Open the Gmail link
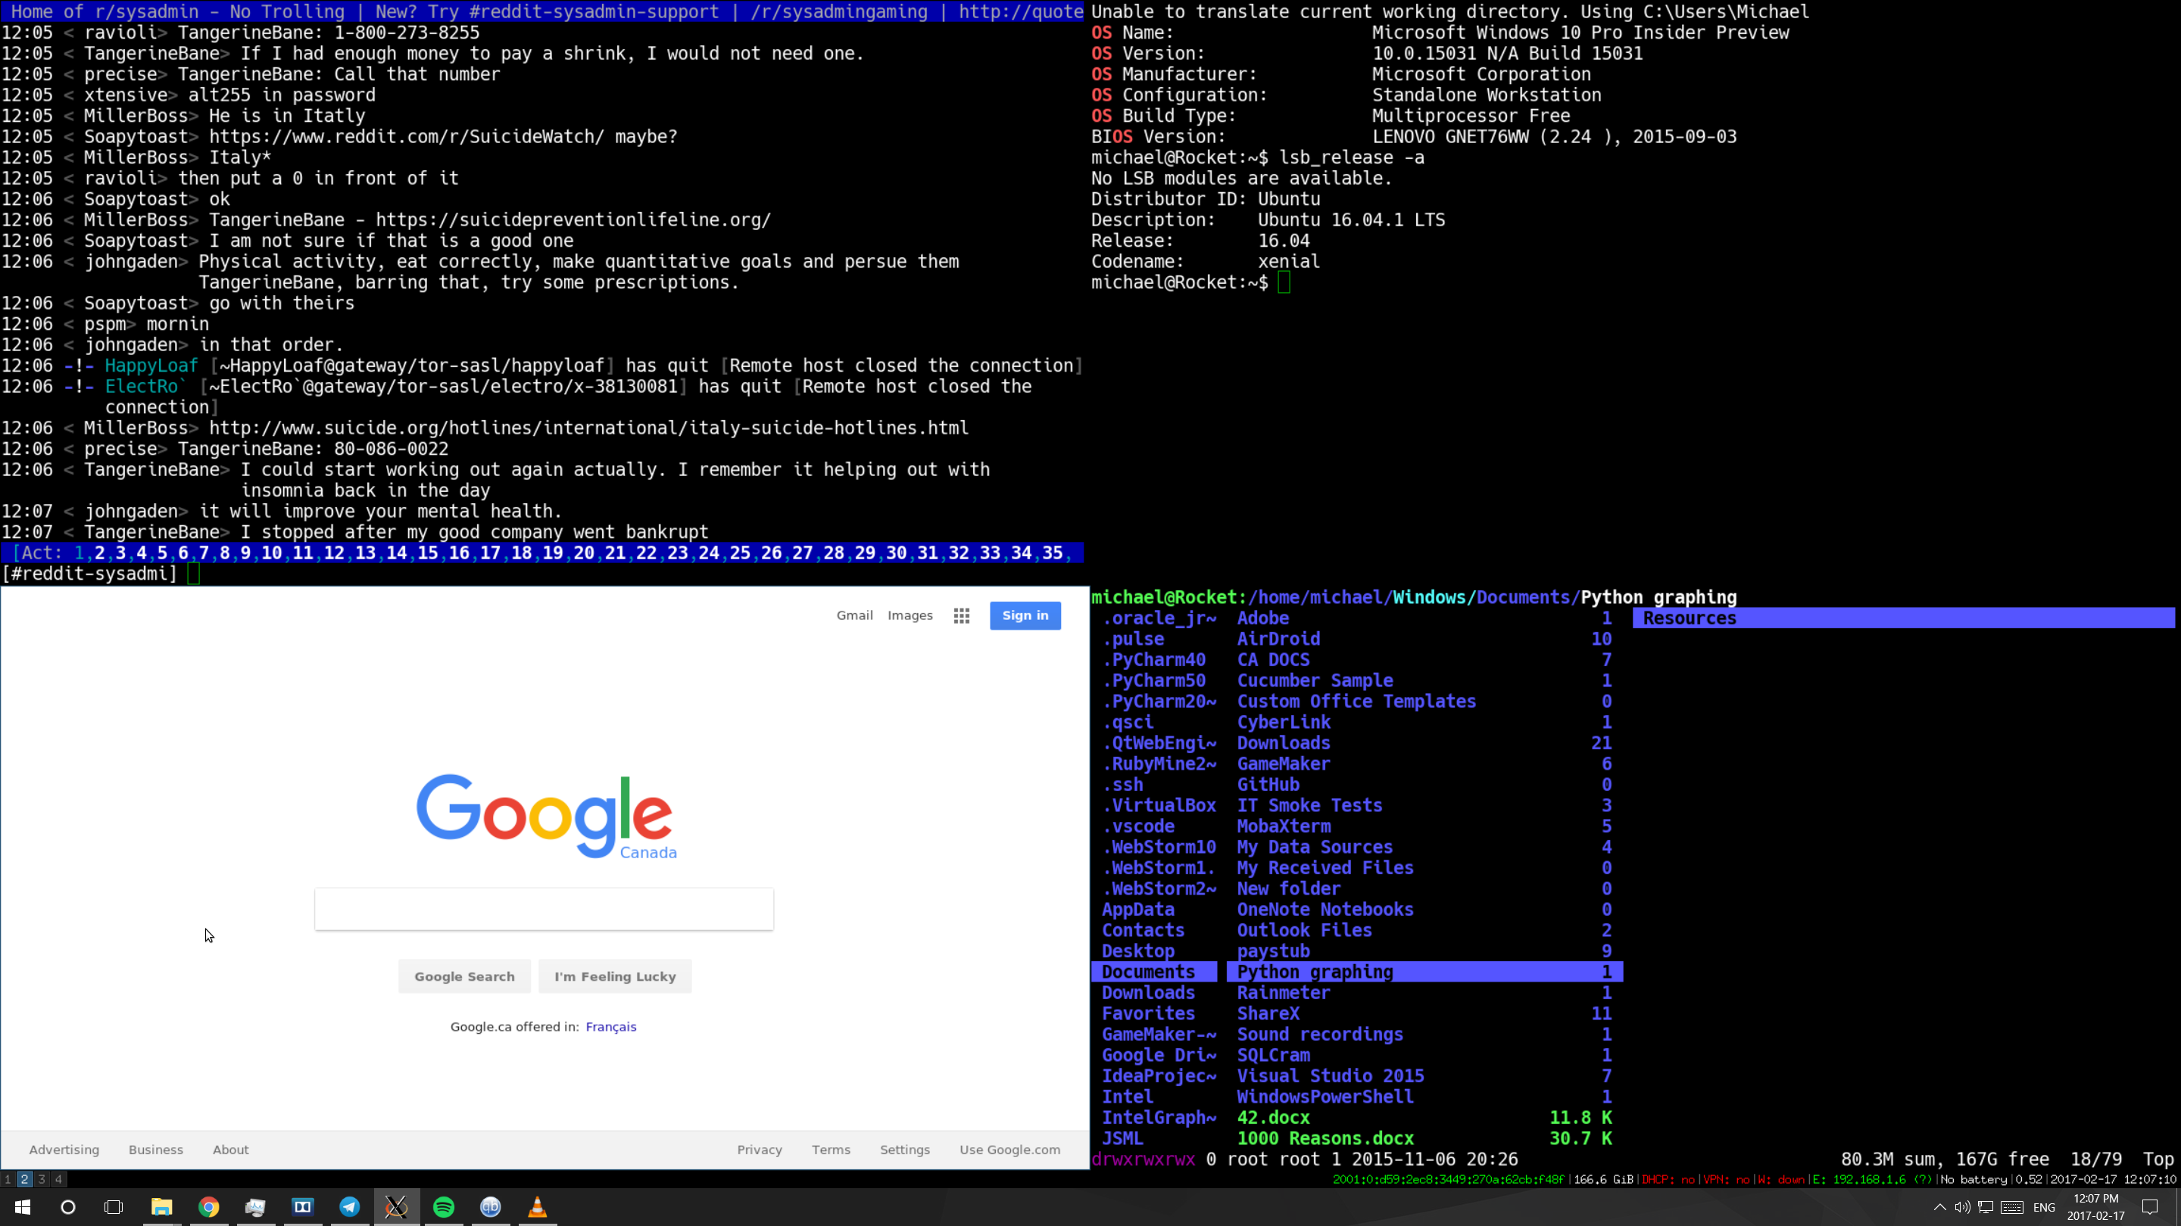Viewport: 2181px width, 1226px height. [x=854, y=615]
